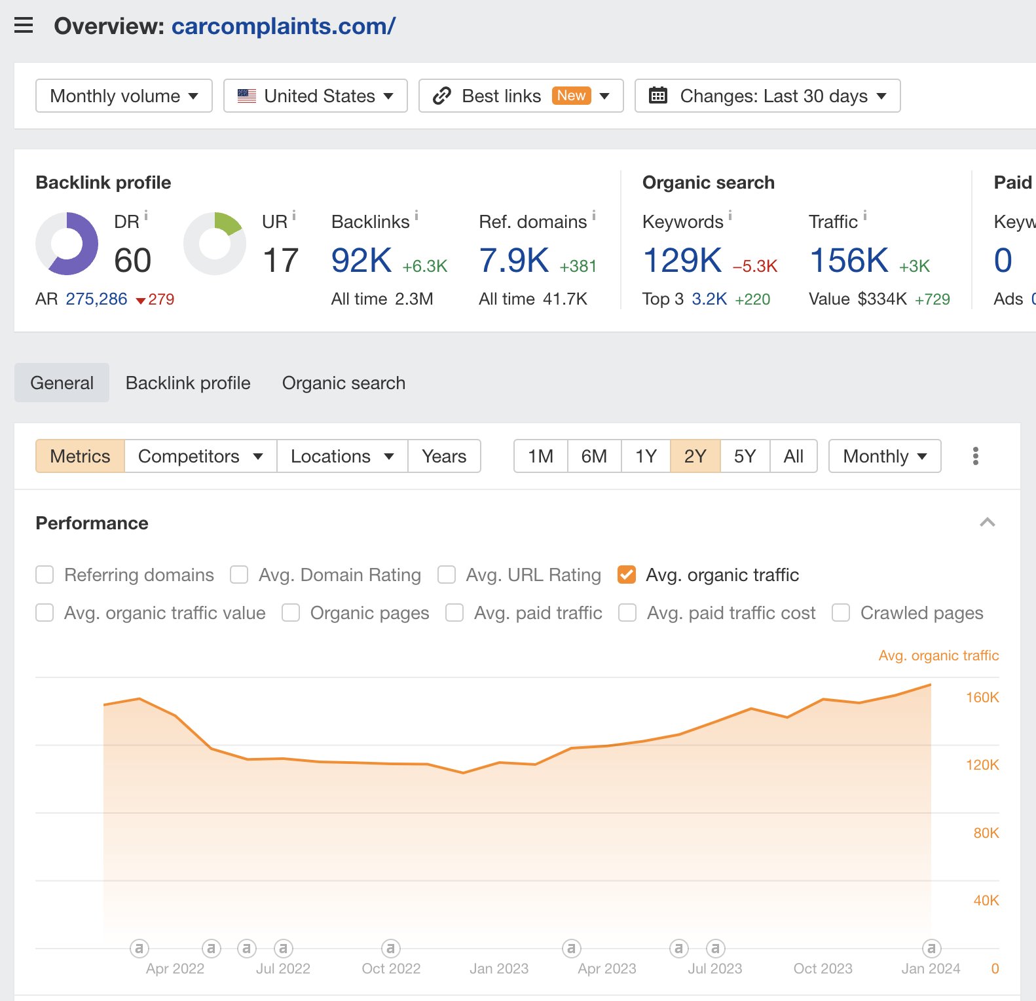This screenshot has height=1001, width=1036.
Task: Click the Ref. domains All time 41.7K text
Action: point(533,299)
